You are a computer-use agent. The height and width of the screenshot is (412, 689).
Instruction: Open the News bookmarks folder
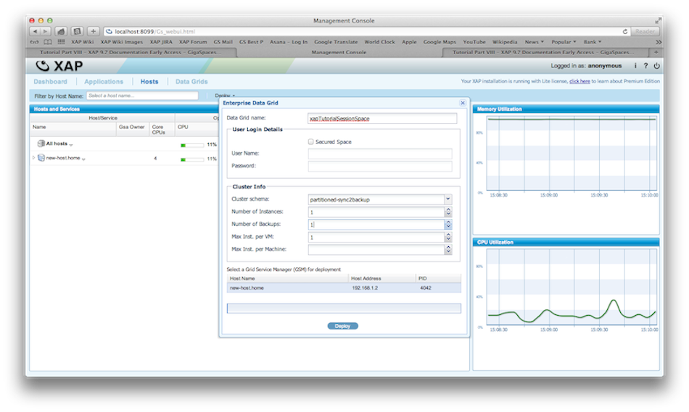click(x=534, y=42)
